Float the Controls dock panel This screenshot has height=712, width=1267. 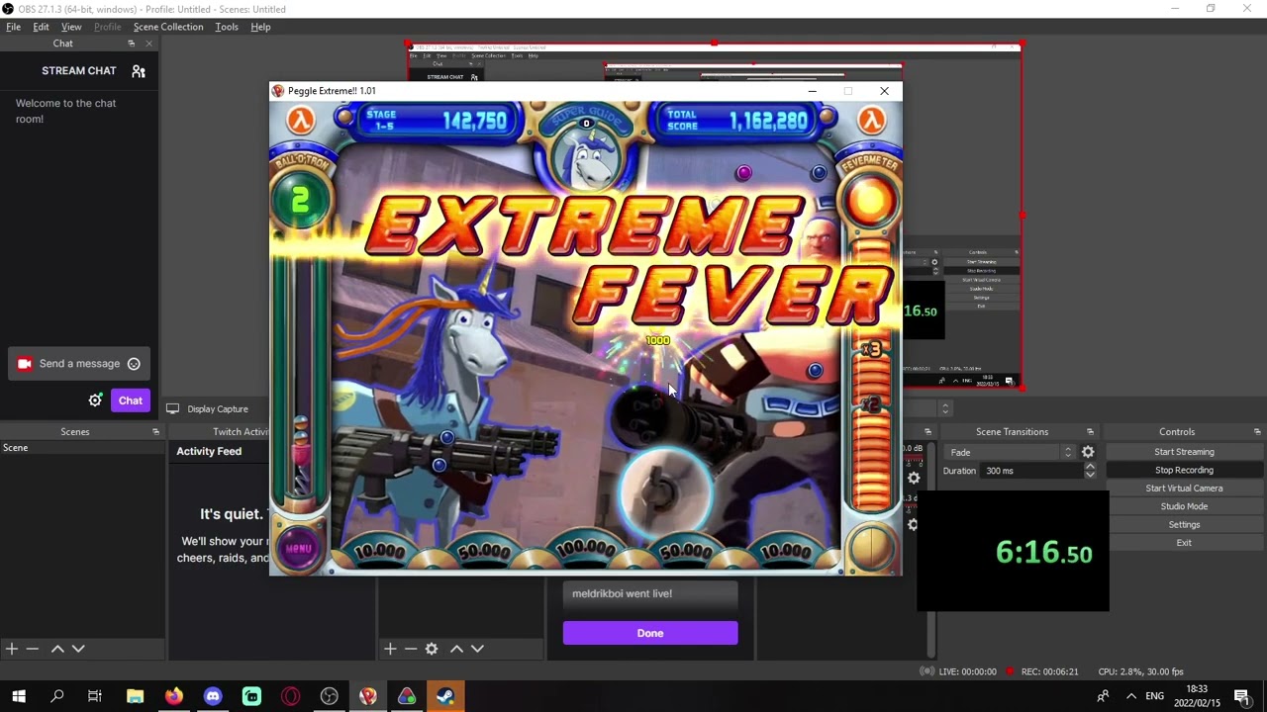tap(1257, 432)
